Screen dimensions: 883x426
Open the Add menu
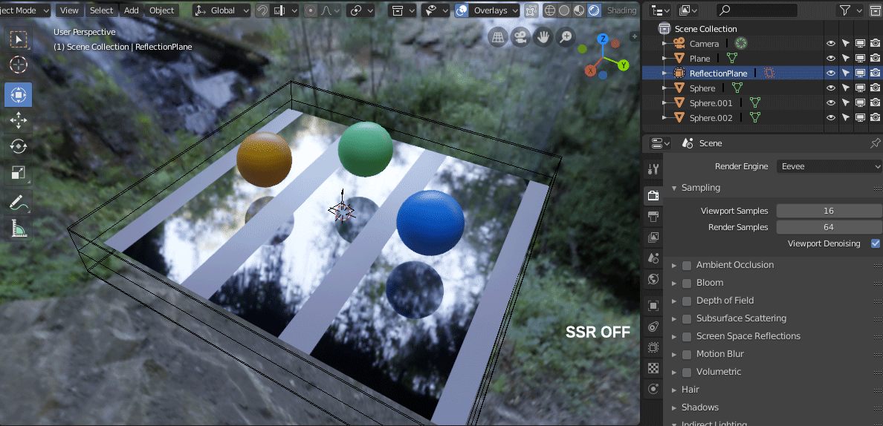[x=132, y=10]
